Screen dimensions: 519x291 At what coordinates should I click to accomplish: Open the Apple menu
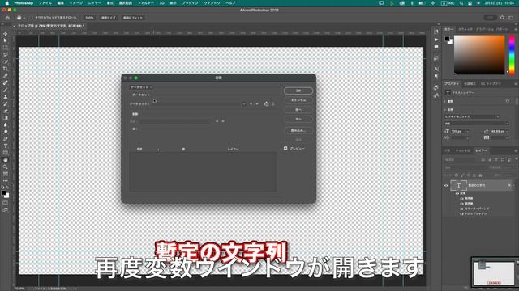pos(7,3)
